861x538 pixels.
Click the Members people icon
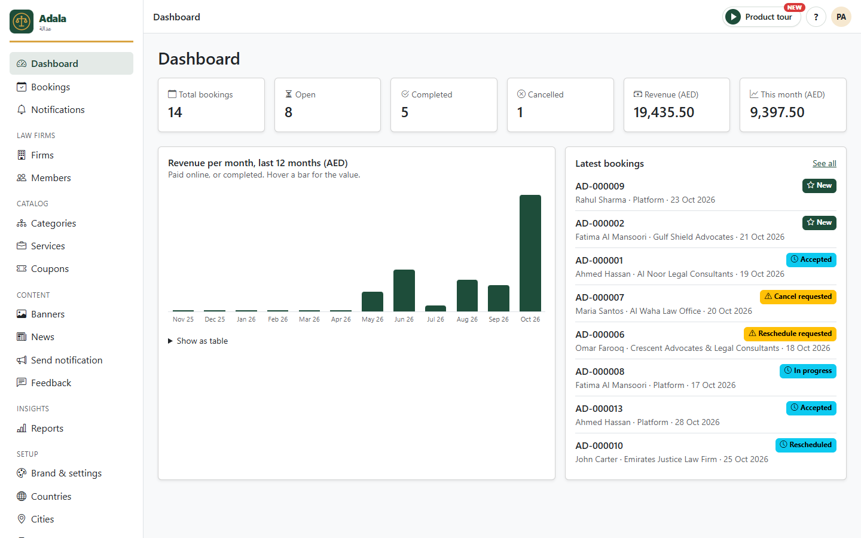point(22,178)
